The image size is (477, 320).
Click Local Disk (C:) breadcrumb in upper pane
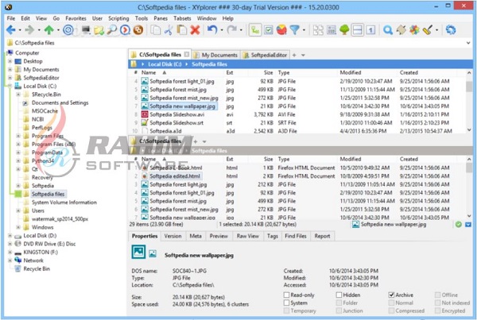click(165, 64)
